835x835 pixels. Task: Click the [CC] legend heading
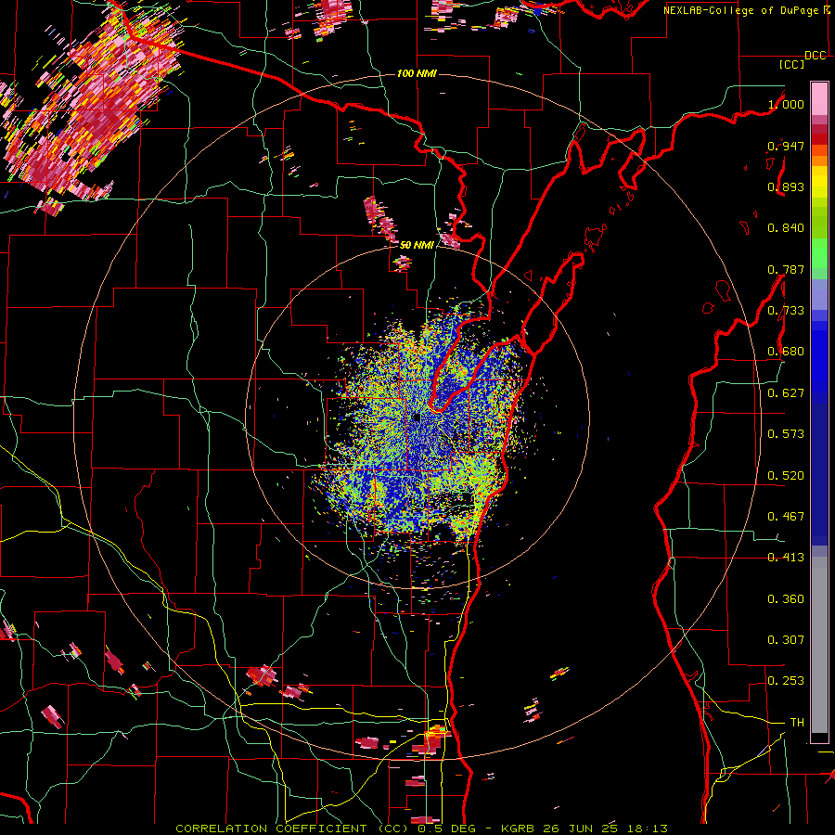[x=791, y=64]
